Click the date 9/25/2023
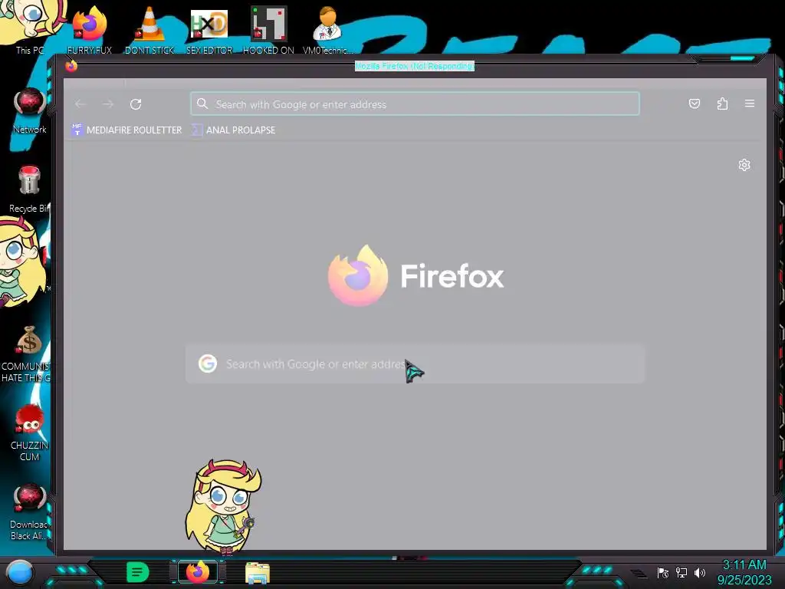Viewport: 785px width, 589px height. [744, 581]
